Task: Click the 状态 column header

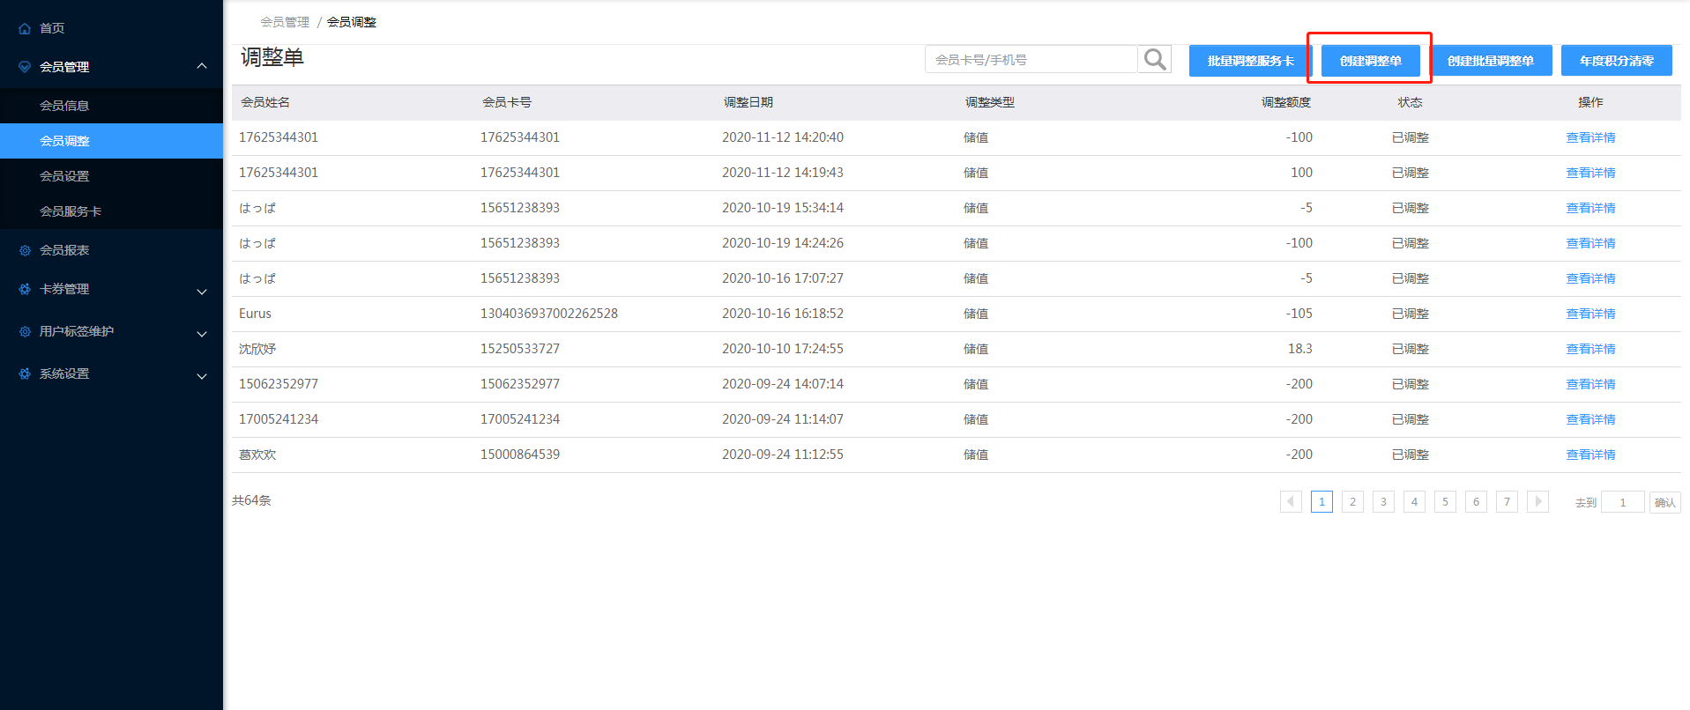Action: (1411, 102)
